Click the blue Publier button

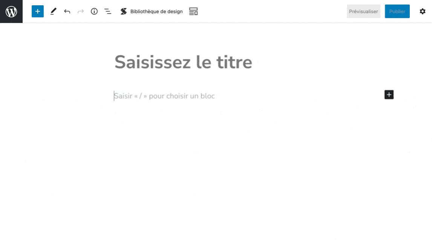coord(397,11)
